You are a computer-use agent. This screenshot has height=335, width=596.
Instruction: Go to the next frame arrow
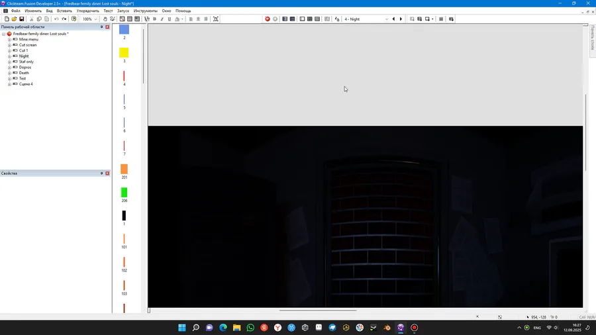(x=401, y=19)
